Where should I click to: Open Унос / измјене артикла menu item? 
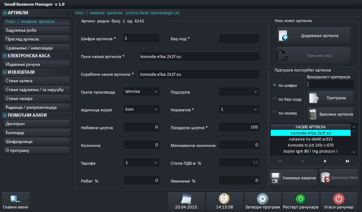(37, 21)
